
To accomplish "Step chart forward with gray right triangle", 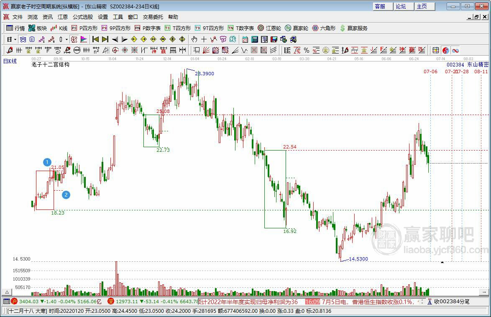I will 124,39.
